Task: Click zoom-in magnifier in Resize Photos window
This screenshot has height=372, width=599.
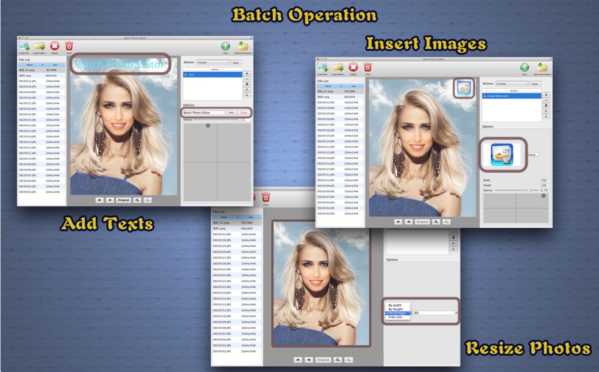Action: 338,360
